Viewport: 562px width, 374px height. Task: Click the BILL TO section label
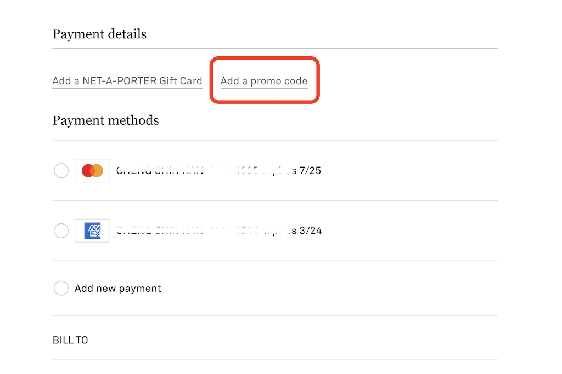point(70,340)
